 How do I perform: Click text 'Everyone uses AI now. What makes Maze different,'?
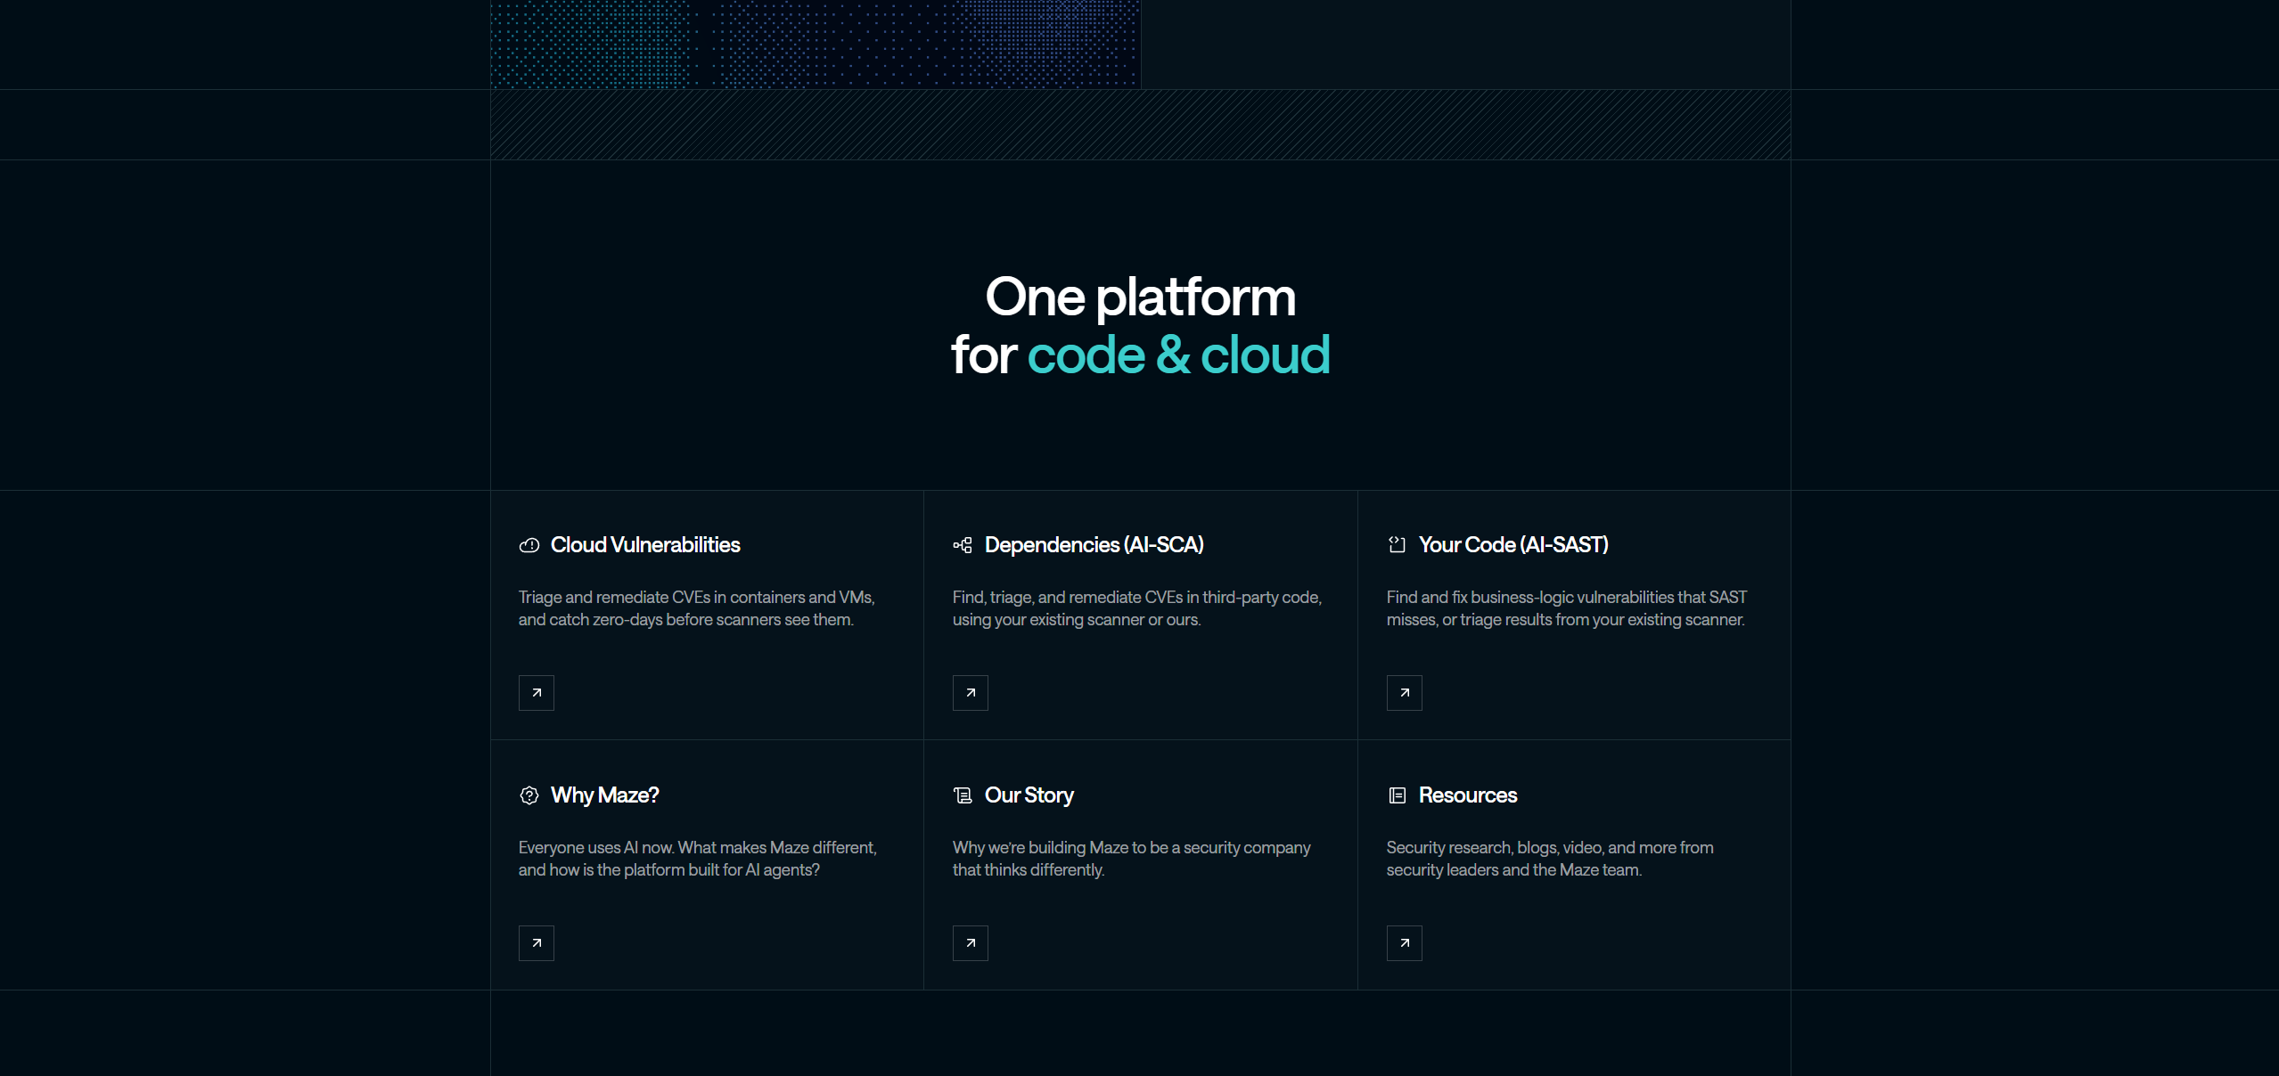tap(698, 848)
